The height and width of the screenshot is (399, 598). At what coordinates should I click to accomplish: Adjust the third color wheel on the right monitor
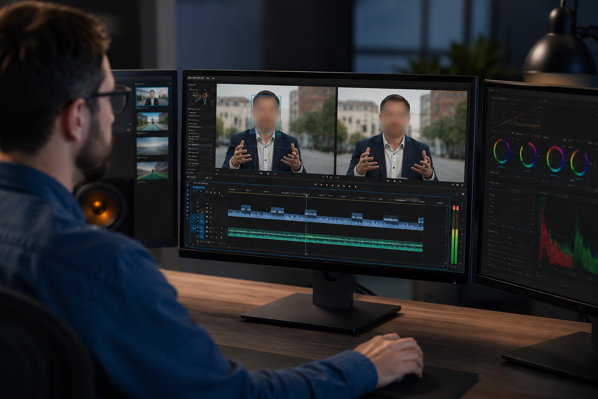(555, 158)
